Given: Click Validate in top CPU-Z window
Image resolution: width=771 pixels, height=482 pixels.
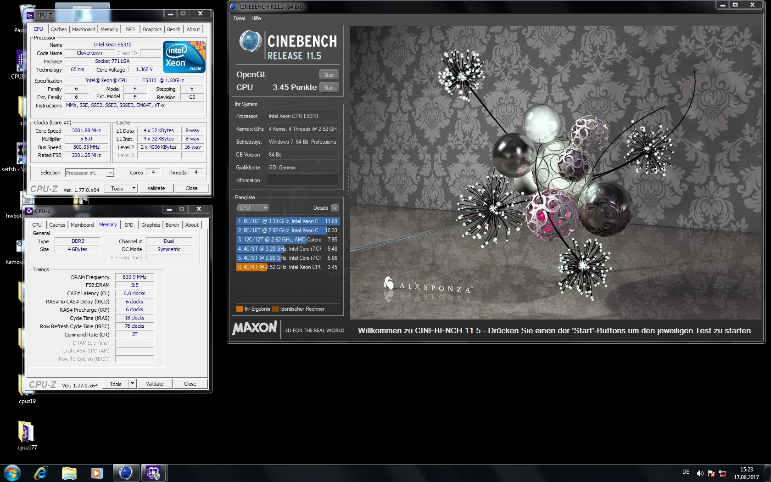Looking at the screenshot, I should point(156,188).
